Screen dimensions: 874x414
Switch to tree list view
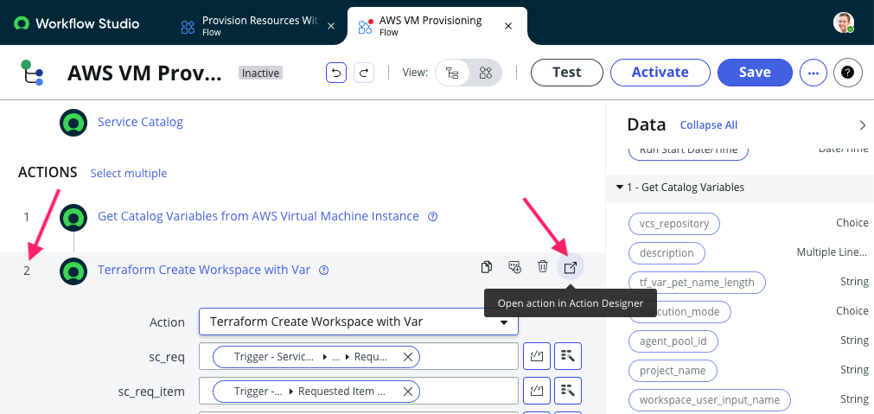tap(452, 73)
